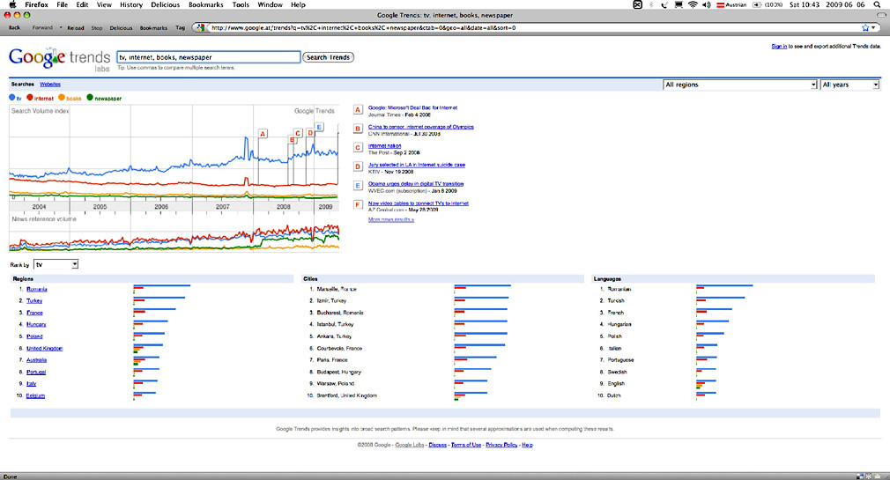Click the search terms input field

pyautogui.click(x=208, y=57)
